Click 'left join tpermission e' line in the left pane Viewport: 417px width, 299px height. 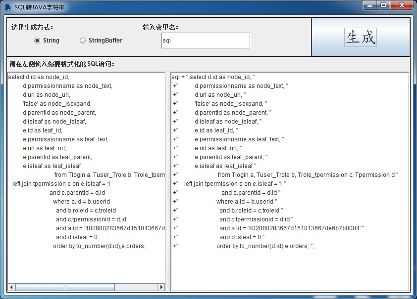[x=61, y=183]
